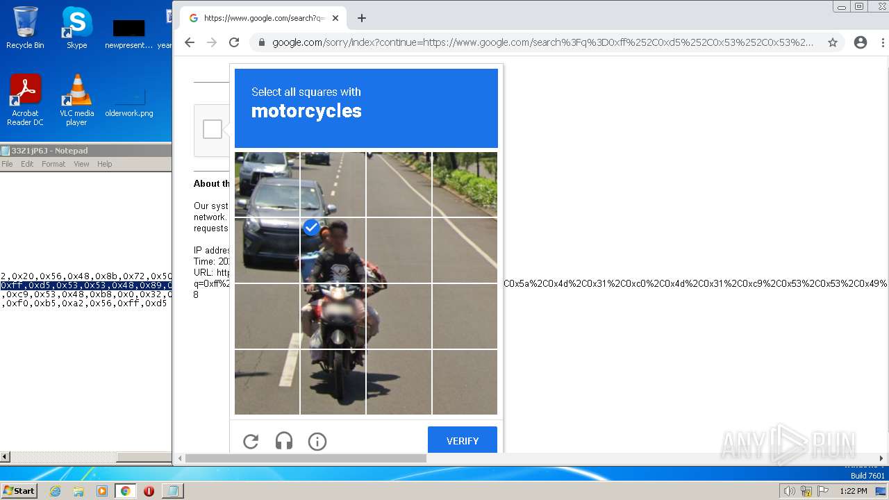This screenshot has width=889, height=500.
Task: Click the highlighted 0xff,0xd5 hex line in Notepad
Action: click(x=86, y=285)
